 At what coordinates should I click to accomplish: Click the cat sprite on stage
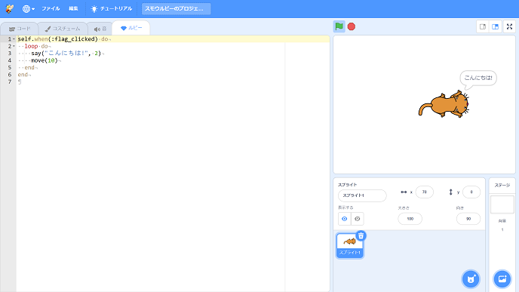point(444,104)
